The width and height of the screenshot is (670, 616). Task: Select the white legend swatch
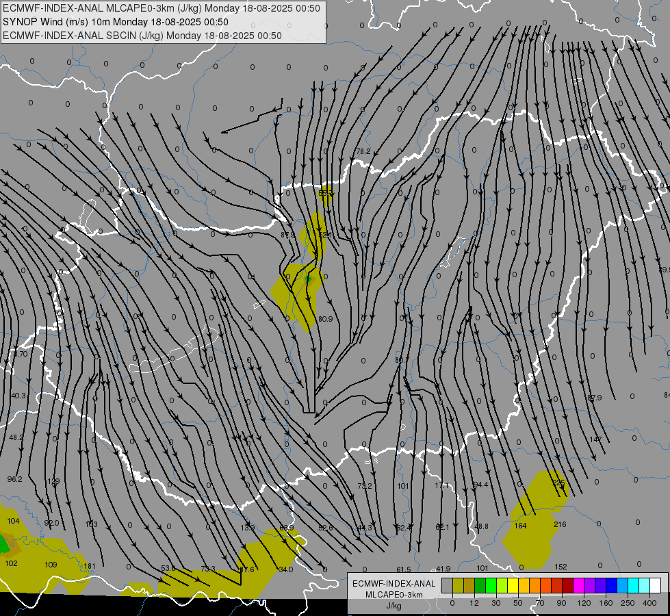click(655, 586)
